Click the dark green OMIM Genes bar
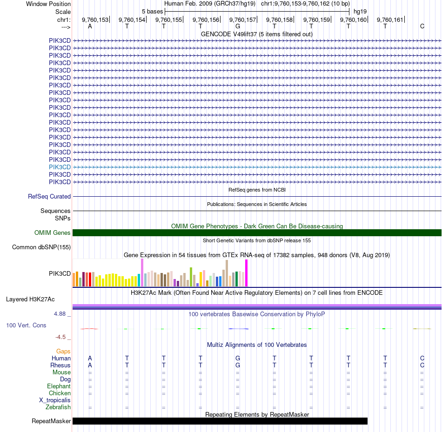 [257, 233]
